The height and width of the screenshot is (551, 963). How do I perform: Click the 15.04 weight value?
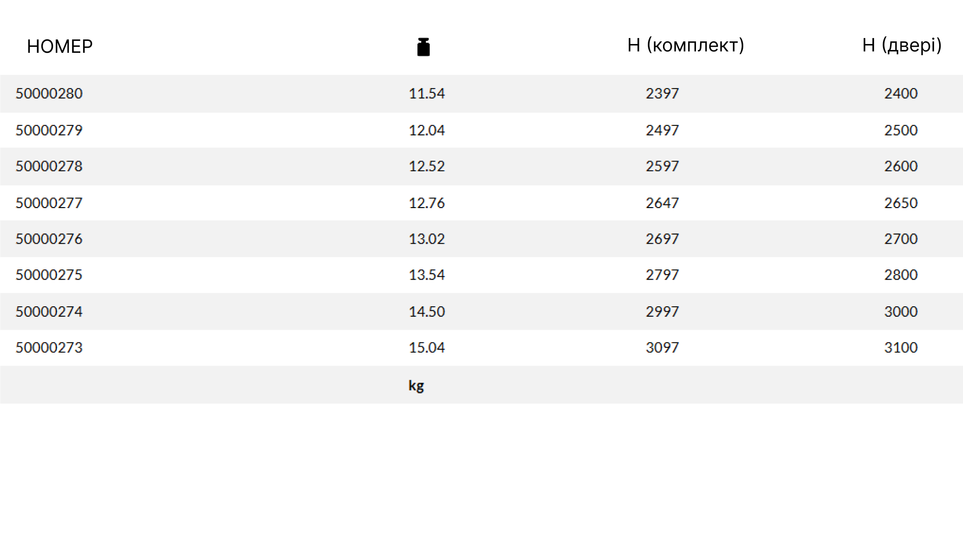click(427, 348)
